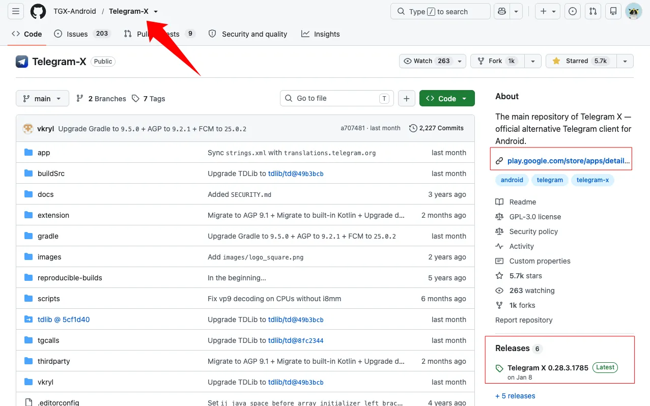
Task: Click '+ 5 releases' link
Action: point(515,396)
